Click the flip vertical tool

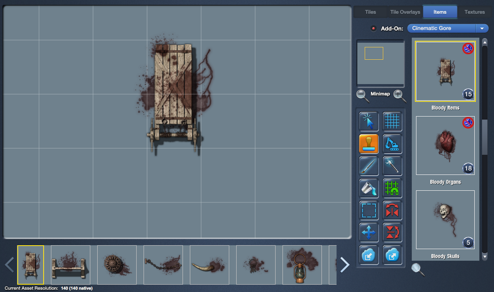point(392,233)
